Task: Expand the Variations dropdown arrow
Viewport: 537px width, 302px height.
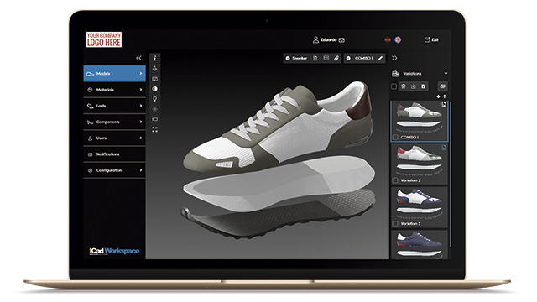Action: coord(446,73)
